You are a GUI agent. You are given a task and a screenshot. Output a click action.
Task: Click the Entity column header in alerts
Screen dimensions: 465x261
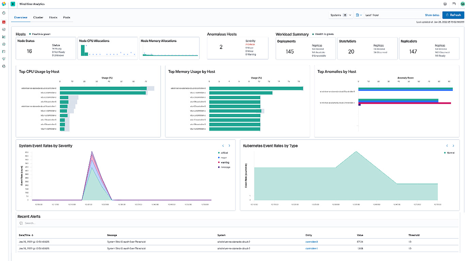click(309, 235)
